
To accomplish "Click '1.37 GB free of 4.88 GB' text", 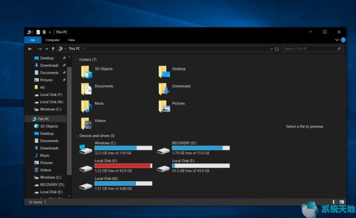I will coord(113,188).
